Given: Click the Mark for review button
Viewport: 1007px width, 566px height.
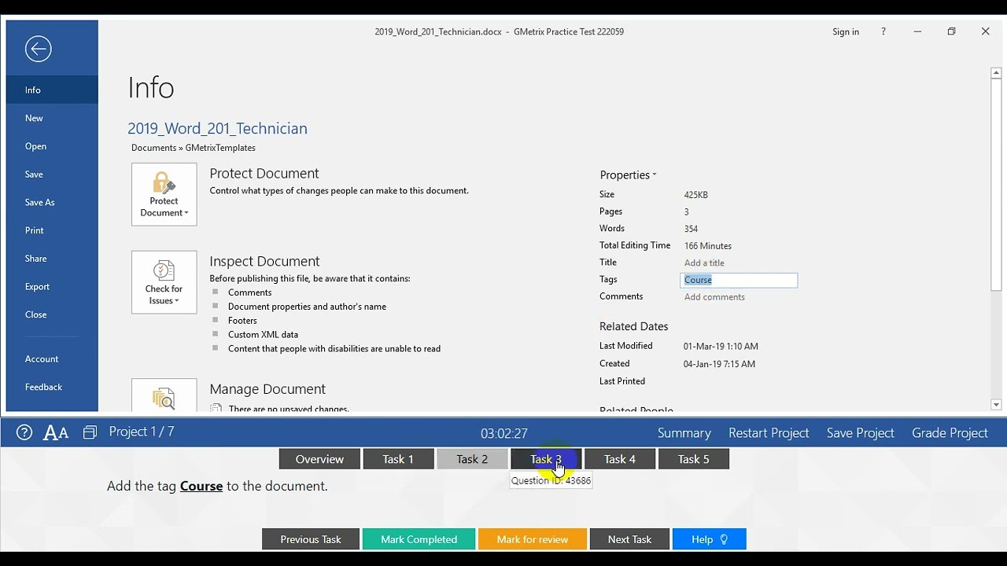Looking at the screenshot, I should 533,539.
